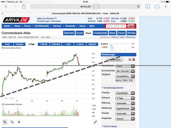Open the Safari bookmarks book icon
This screenshot has width=171, height=128.
(148, 6)
